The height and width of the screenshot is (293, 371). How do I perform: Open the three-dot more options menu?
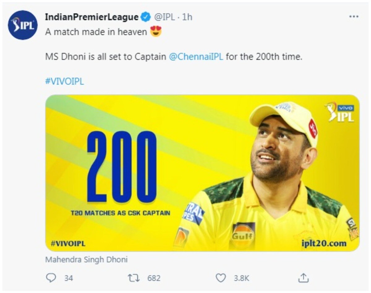[353, 17]
